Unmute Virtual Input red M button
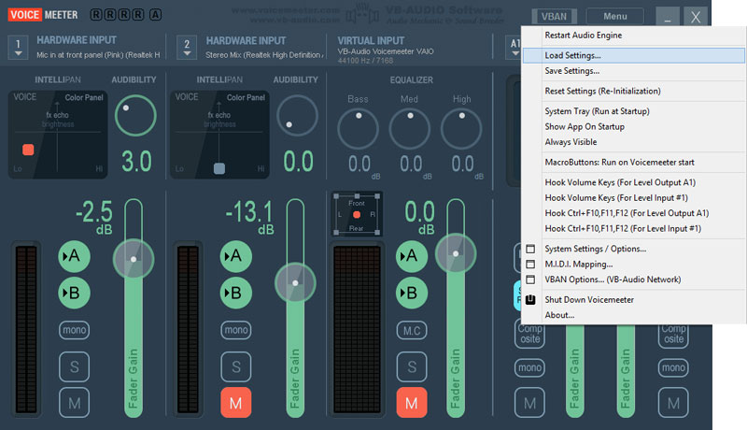Image resolution: width=747 pixels, height=430 pixels. click(412, 403)
